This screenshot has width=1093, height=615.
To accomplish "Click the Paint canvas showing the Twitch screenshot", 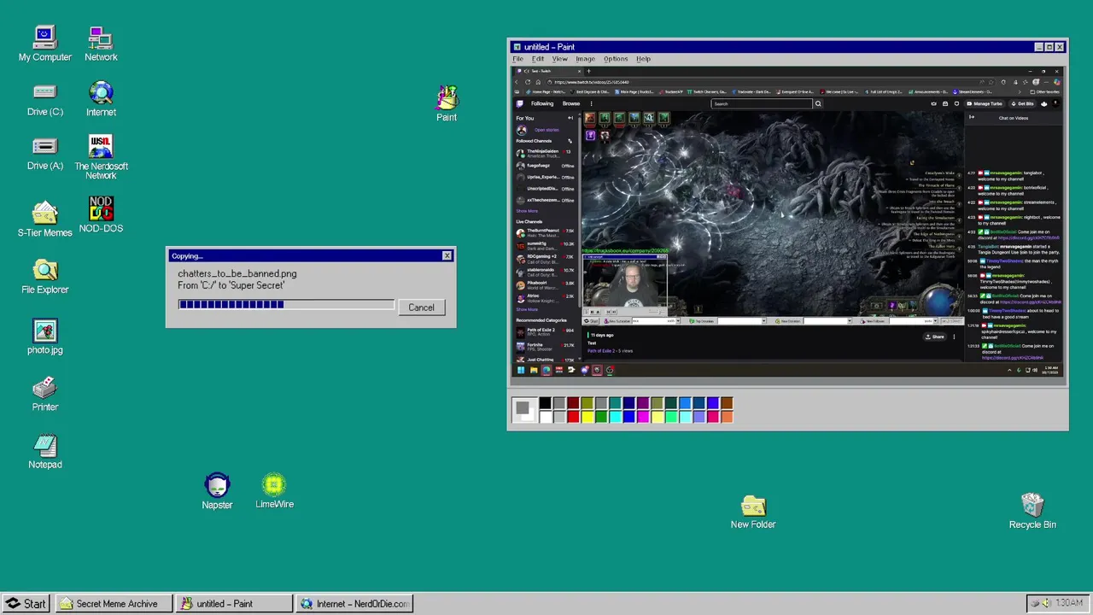I will pos(788,221).
